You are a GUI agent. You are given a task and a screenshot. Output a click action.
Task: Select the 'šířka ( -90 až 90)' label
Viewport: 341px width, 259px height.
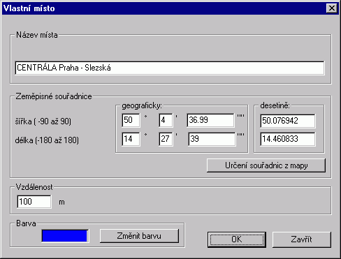pyautogui.click(x=43, y=121)
